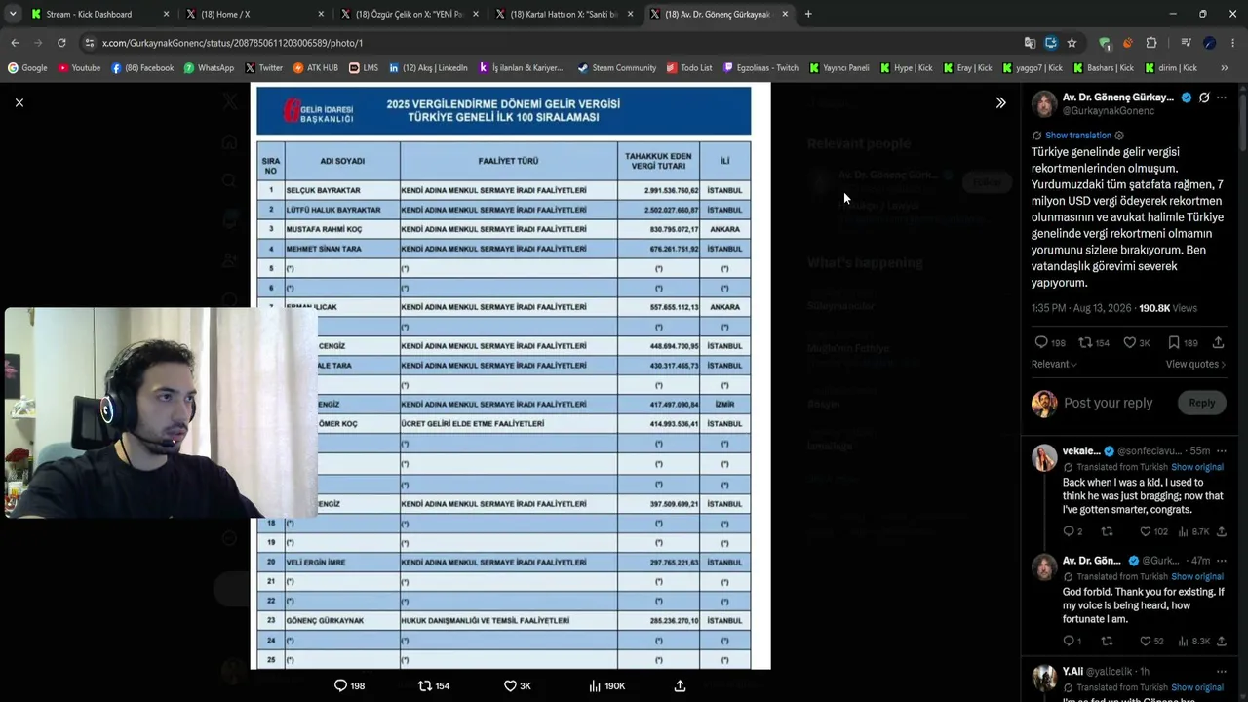This screenshot has height=702, width=1248.
Task: Open tab search dropdown in tab strip
Action: point(15,14)
